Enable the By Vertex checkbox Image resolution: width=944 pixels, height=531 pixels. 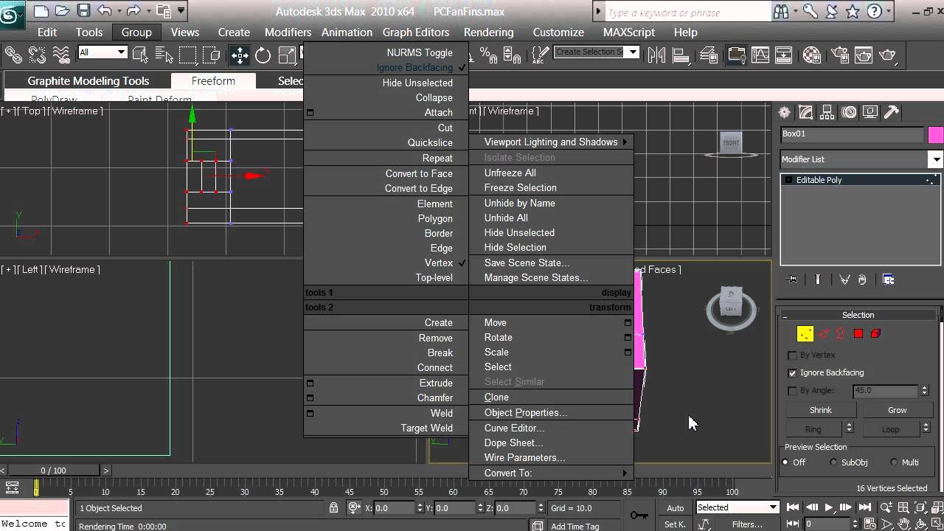point(793,355)
